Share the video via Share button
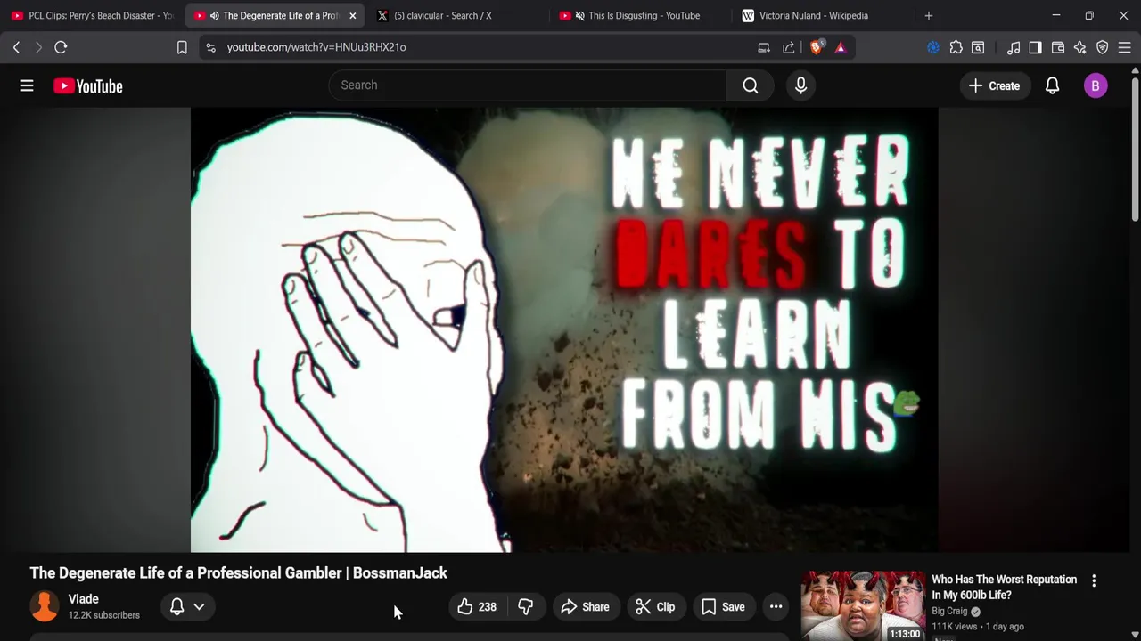This screenshot has height=641, width=1141. coord(585,607)
